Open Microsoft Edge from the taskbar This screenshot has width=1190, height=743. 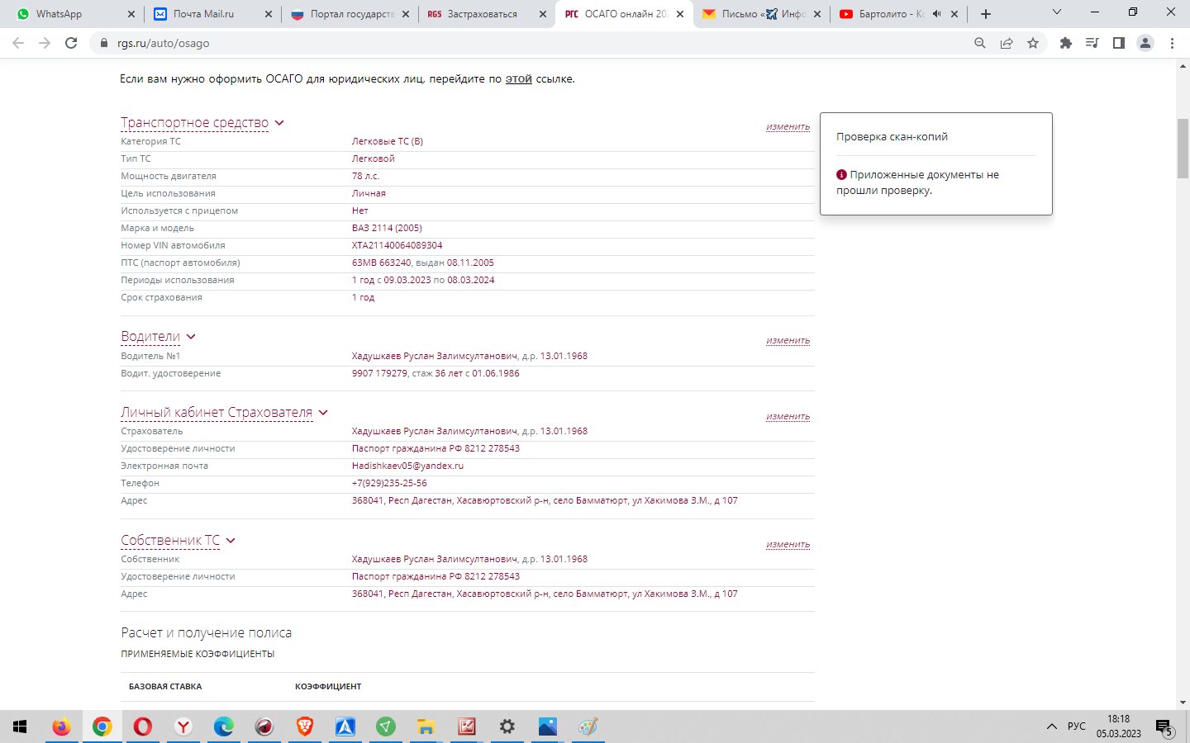223,726
